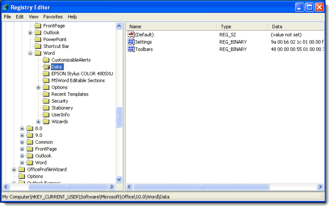
Task: Click "(value not set)" data cell
Action: (x=286, y=35)
